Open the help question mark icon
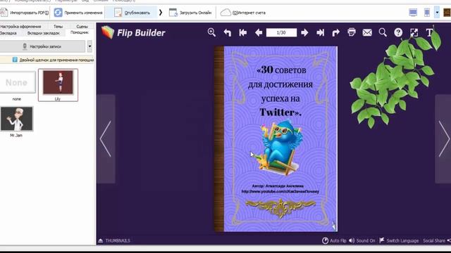Viewport: 451px width, 253px height. pyautogui.click(x=398, y=32)
